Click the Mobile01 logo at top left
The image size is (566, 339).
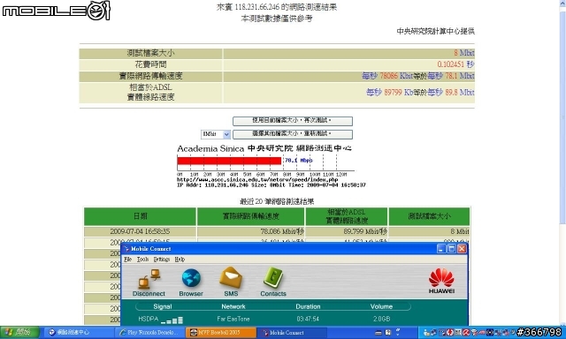pyautogui.click(x=56, y=11)
